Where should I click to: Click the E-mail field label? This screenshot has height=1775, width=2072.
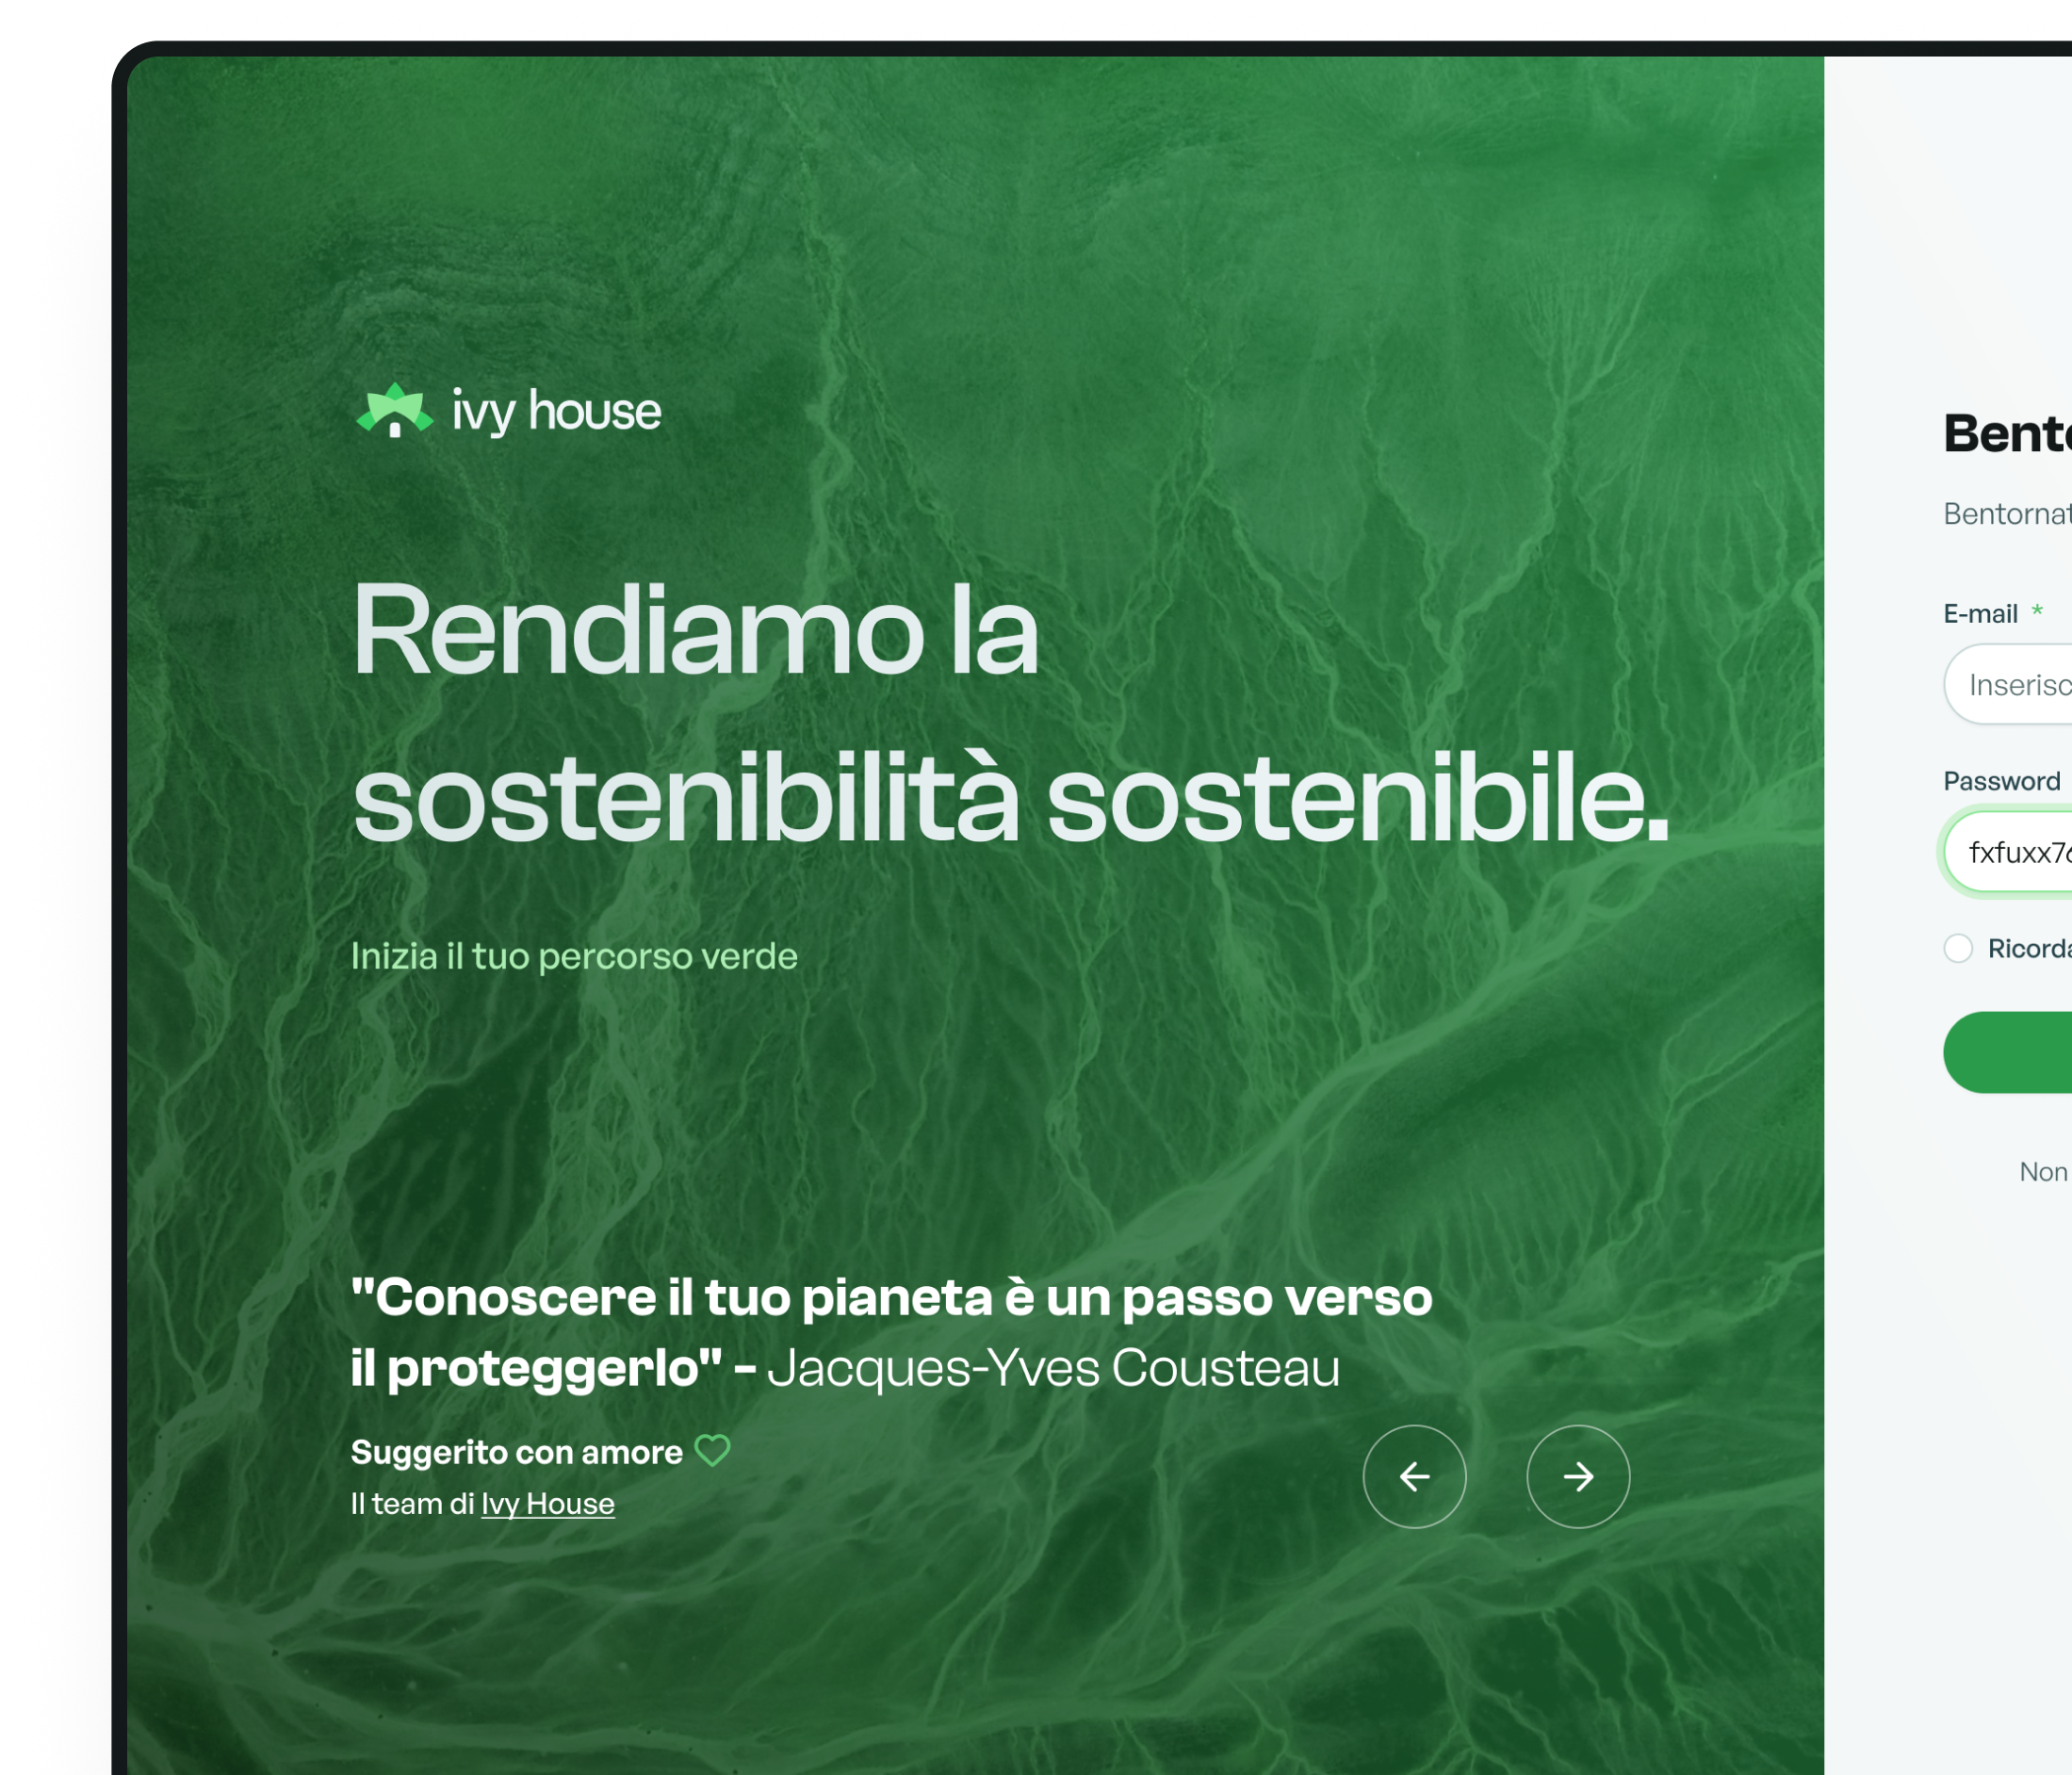[1980, 614]
